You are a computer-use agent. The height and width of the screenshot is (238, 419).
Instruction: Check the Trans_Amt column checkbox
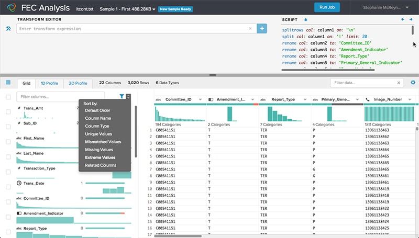point(8,111)
